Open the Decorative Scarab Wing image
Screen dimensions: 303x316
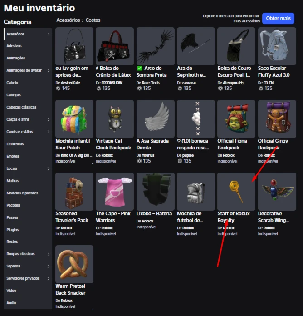point(277,192)
